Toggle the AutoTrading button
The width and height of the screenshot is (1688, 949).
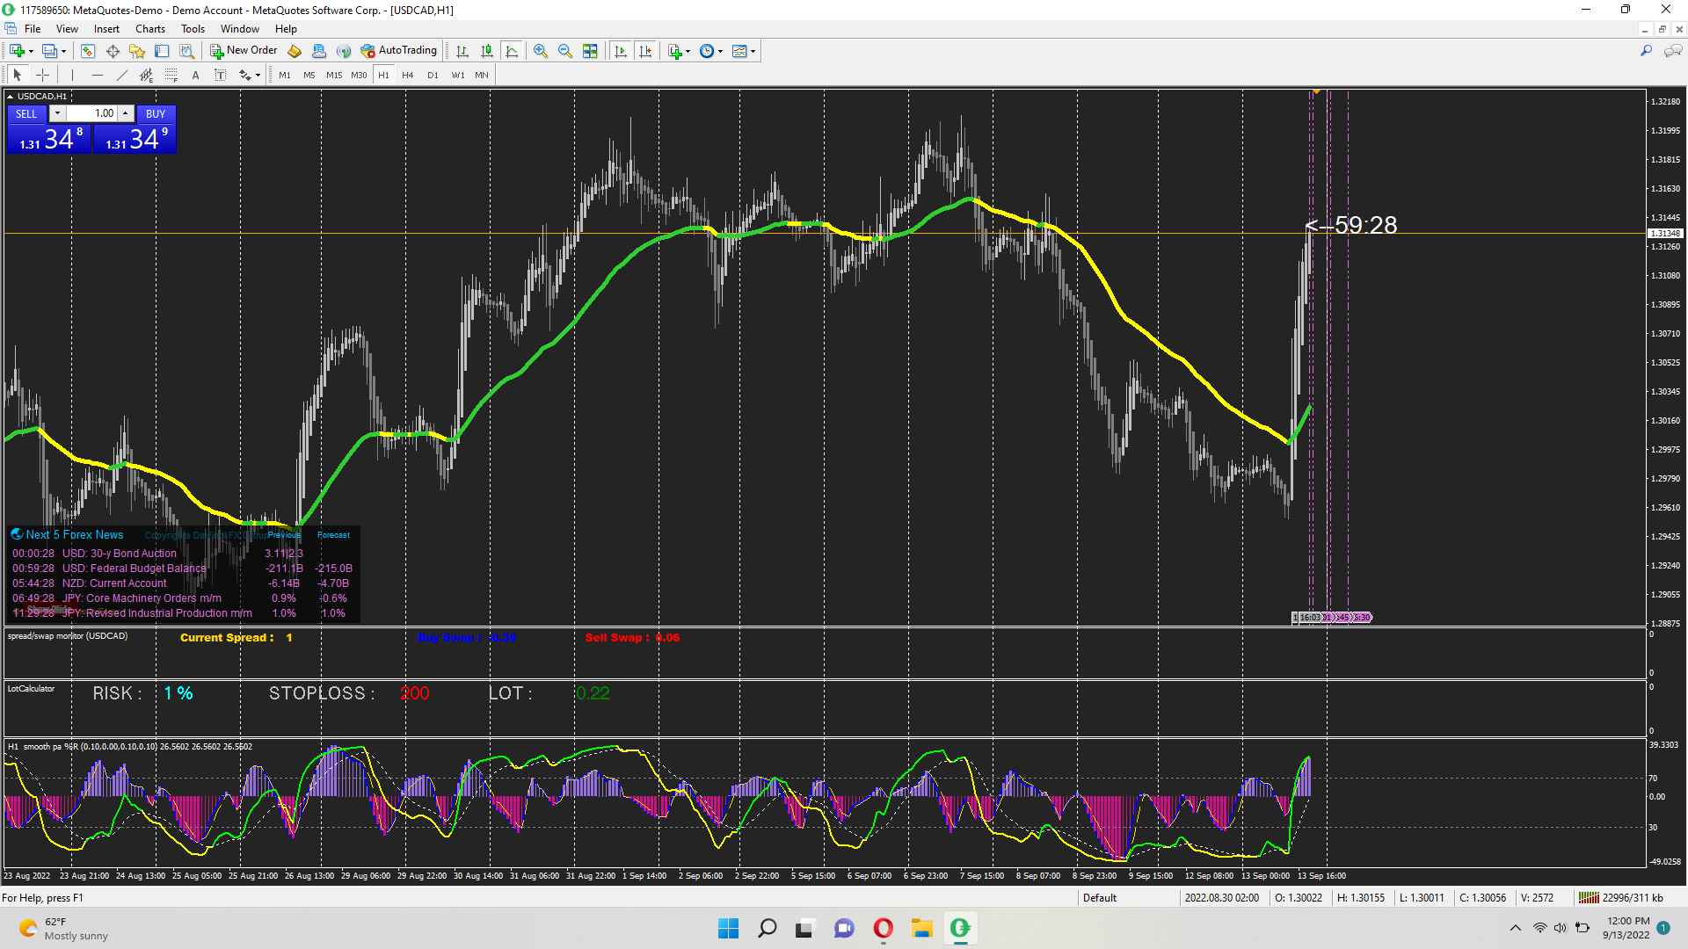tap(398, 51)
